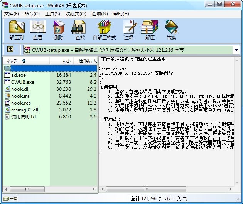243x204 pixels.
Task: Click file list horizontal scrollbar thumb
Action: 27,189
